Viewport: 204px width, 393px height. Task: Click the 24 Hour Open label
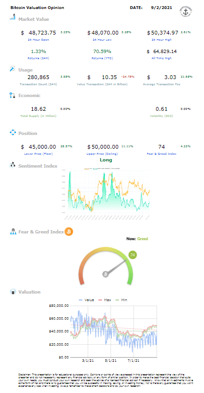pos(38,40)
